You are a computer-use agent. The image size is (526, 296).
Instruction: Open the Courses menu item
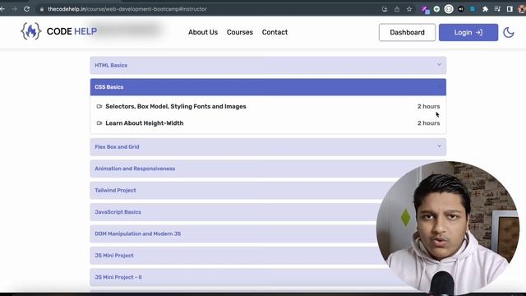[239, 32]
